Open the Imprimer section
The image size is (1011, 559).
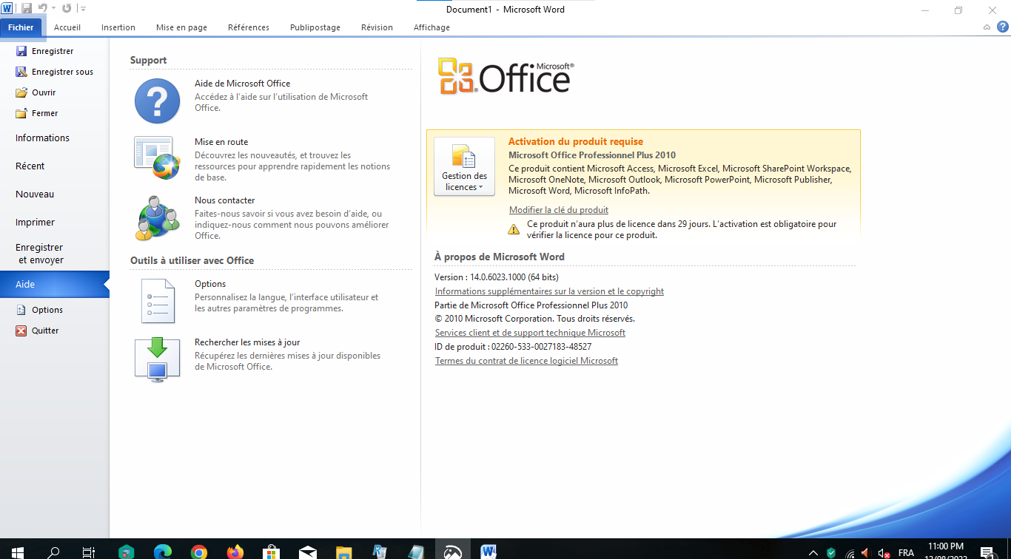click(x=36, y=222)
